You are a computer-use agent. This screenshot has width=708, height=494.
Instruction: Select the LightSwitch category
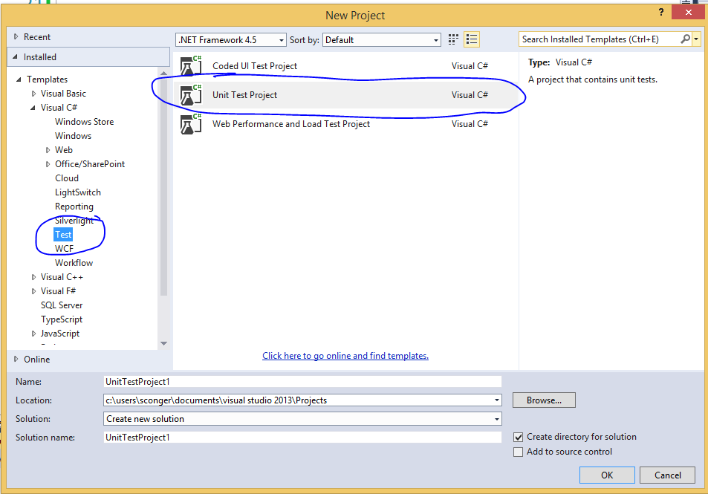78,192
